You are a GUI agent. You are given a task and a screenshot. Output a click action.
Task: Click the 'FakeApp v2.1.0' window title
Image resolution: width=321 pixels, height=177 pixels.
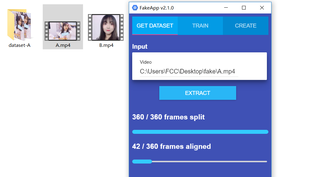(157, 8)
